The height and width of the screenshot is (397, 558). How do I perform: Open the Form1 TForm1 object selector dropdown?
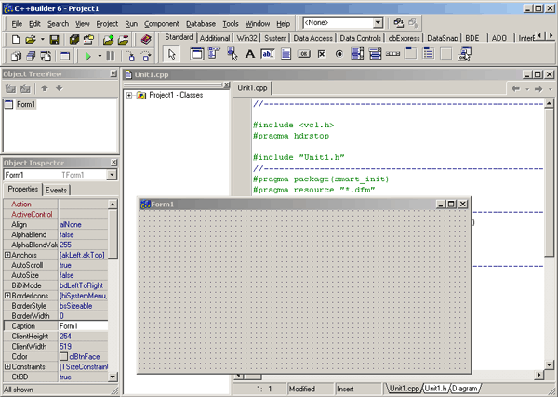[x=113, y=175]
